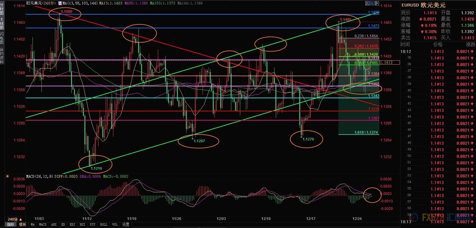Switch to 分时图 view in left sidebar
The width and height of the screenshot is (476, 228).
pos(2,10)
